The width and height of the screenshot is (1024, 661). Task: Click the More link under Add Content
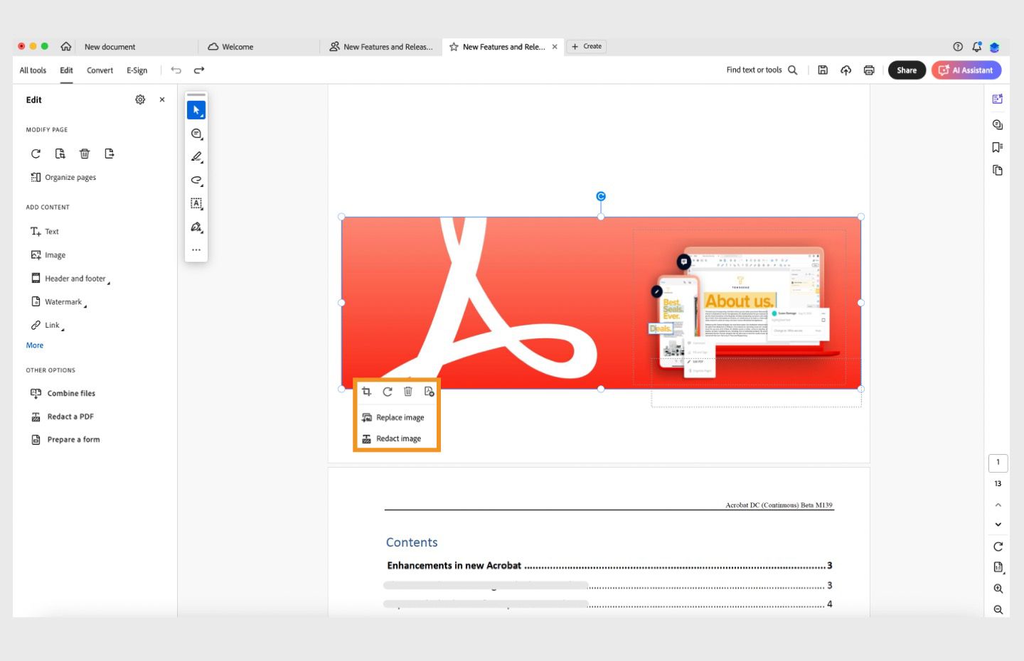(x=34, y=345)
